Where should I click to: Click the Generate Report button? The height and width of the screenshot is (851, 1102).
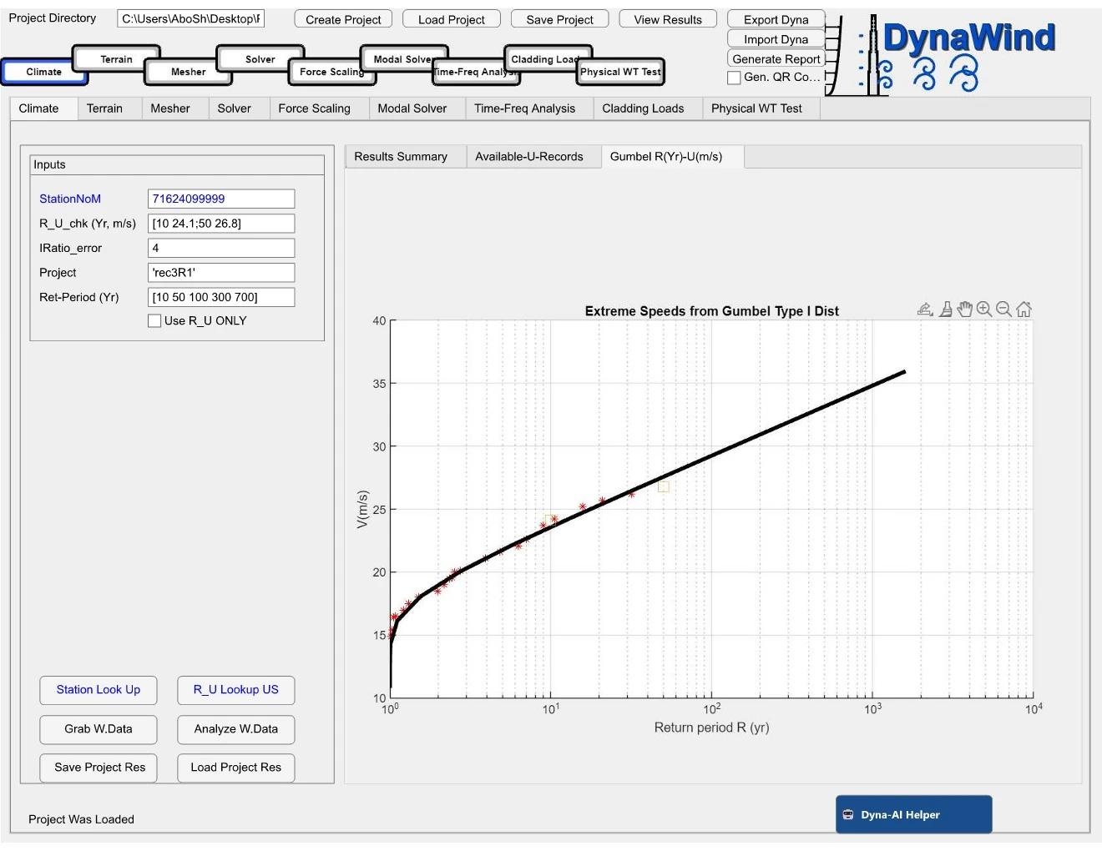point(776,59)
